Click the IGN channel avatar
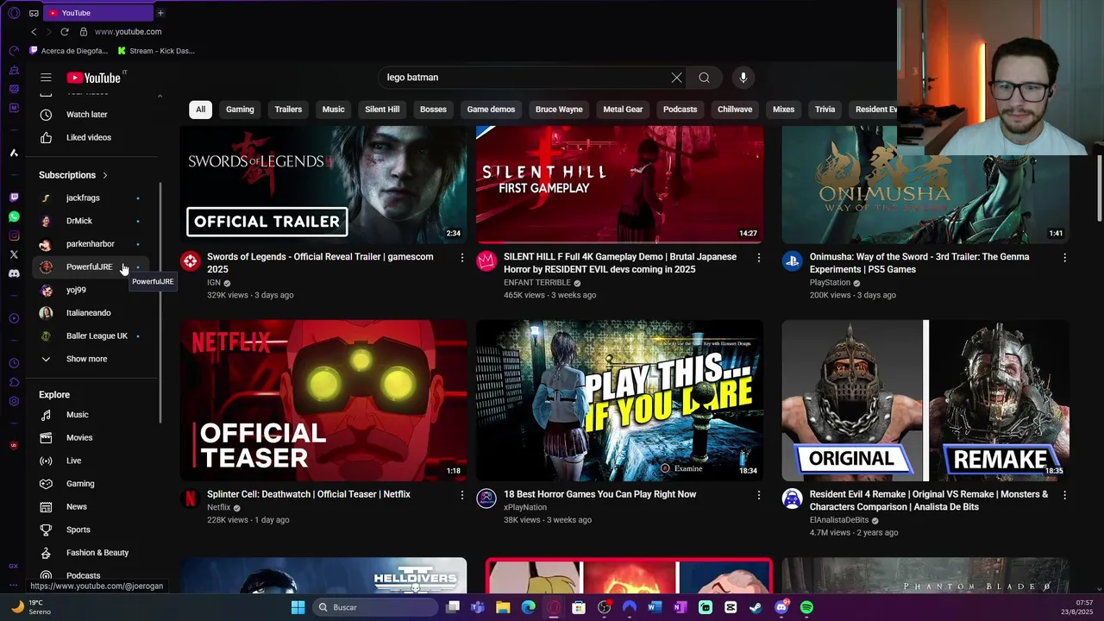 pos(190,260)
